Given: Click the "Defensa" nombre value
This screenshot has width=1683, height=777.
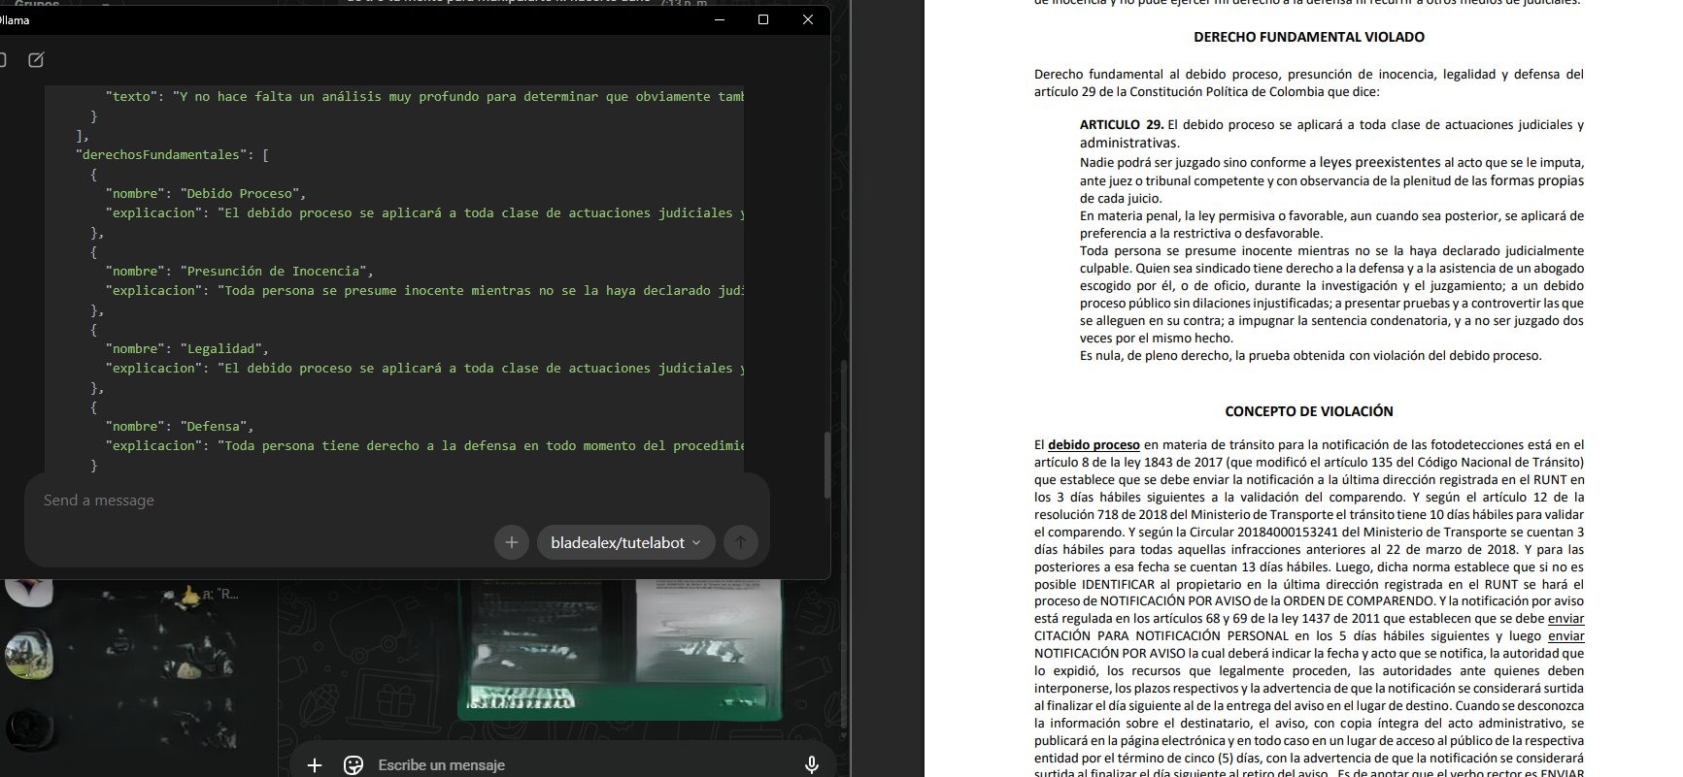Looking at the screenshot, I should coord(217,426).
